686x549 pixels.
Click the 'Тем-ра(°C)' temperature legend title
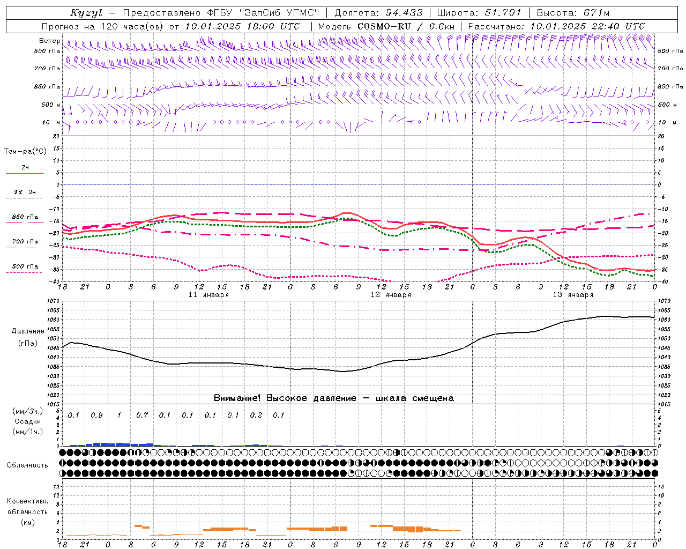25,152
